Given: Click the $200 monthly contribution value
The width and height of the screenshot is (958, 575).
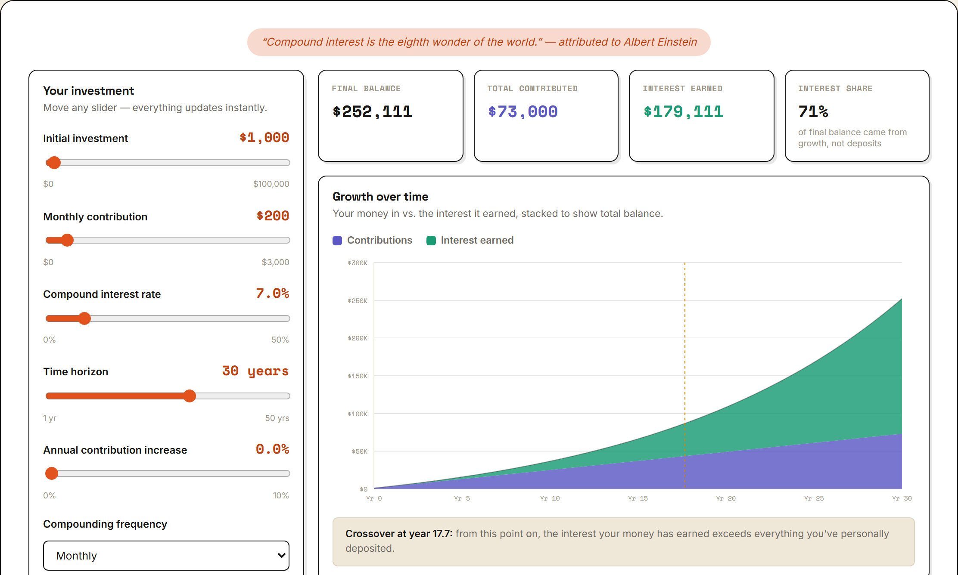Looking at the screenshot, I should tap(273, 216).
